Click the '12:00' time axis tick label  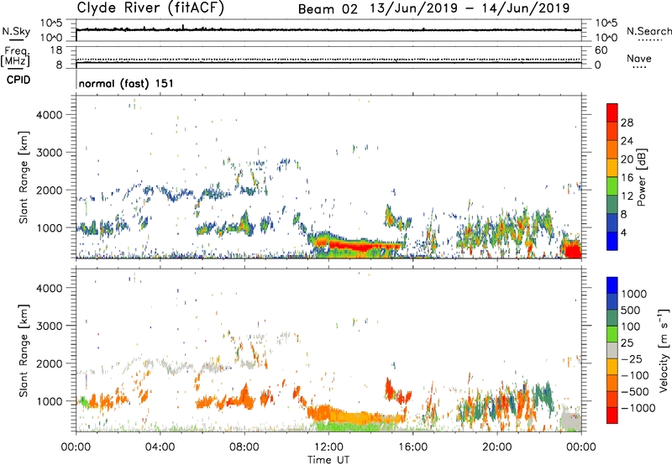[328, 447]
